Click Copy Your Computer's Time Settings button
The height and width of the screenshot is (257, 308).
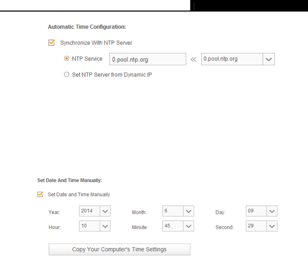pyautogui.click(x=120, y=250)
